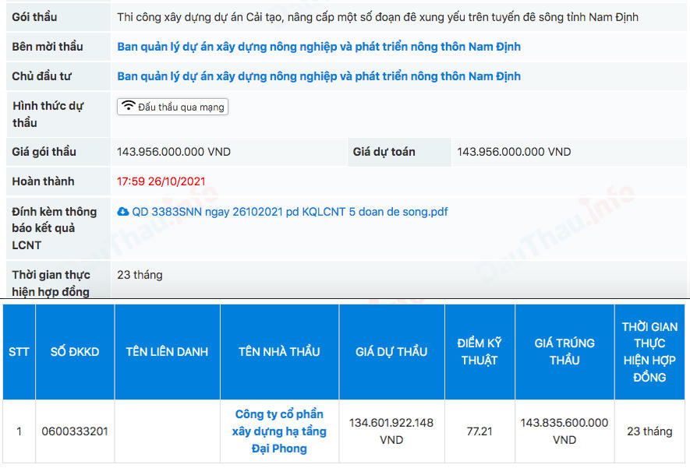Open the Bên mời thầu Ban quản lý link
The image size is (690, 468).
(319, 47)
